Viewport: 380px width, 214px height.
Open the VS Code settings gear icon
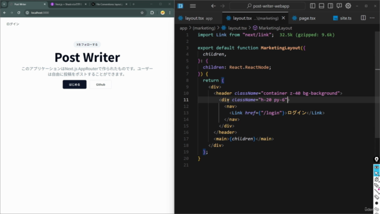(x=348, y=6)
